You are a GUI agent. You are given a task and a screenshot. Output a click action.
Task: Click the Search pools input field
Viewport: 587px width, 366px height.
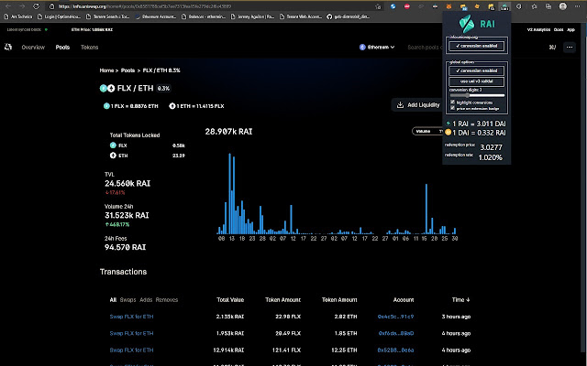(431, 47)
